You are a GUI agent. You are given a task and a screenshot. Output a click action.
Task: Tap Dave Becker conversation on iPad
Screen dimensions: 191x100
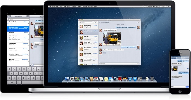pyautogui.click(x=18, y=44)
